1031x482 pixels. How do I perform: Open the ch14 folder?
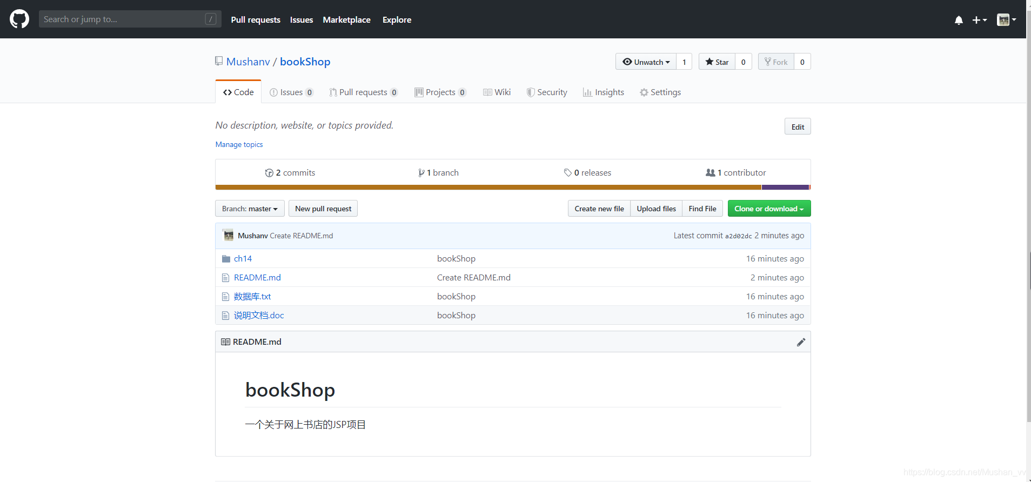(243, 259)
